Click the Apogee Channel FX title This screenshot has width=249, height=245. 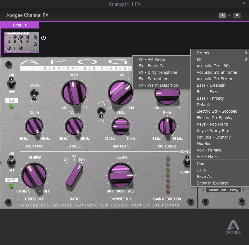pos(27,15)
